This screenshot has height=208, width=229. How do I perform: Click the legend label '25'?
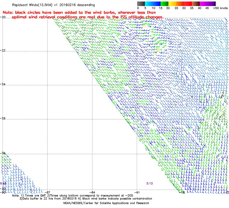pos(176,8)
